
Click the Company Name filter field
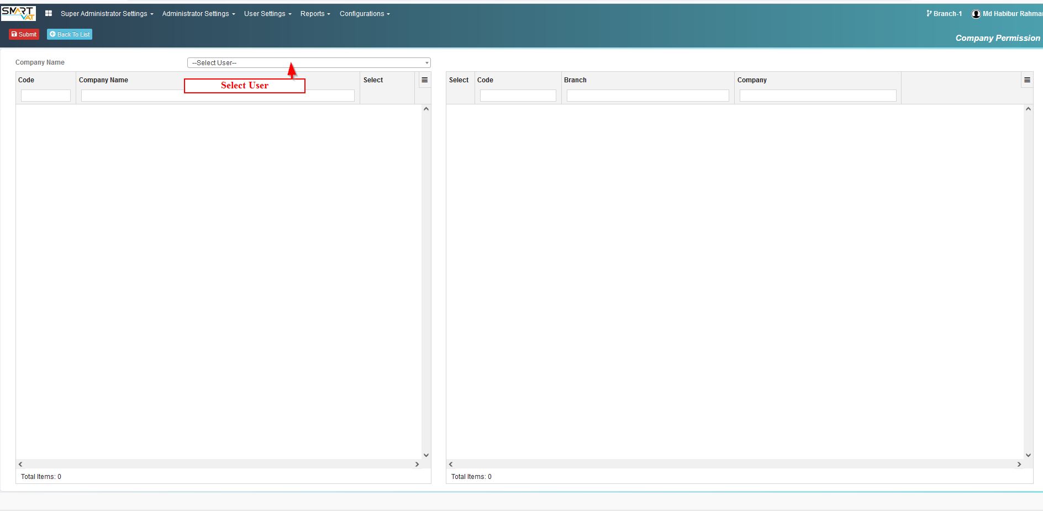click(218, 96)
